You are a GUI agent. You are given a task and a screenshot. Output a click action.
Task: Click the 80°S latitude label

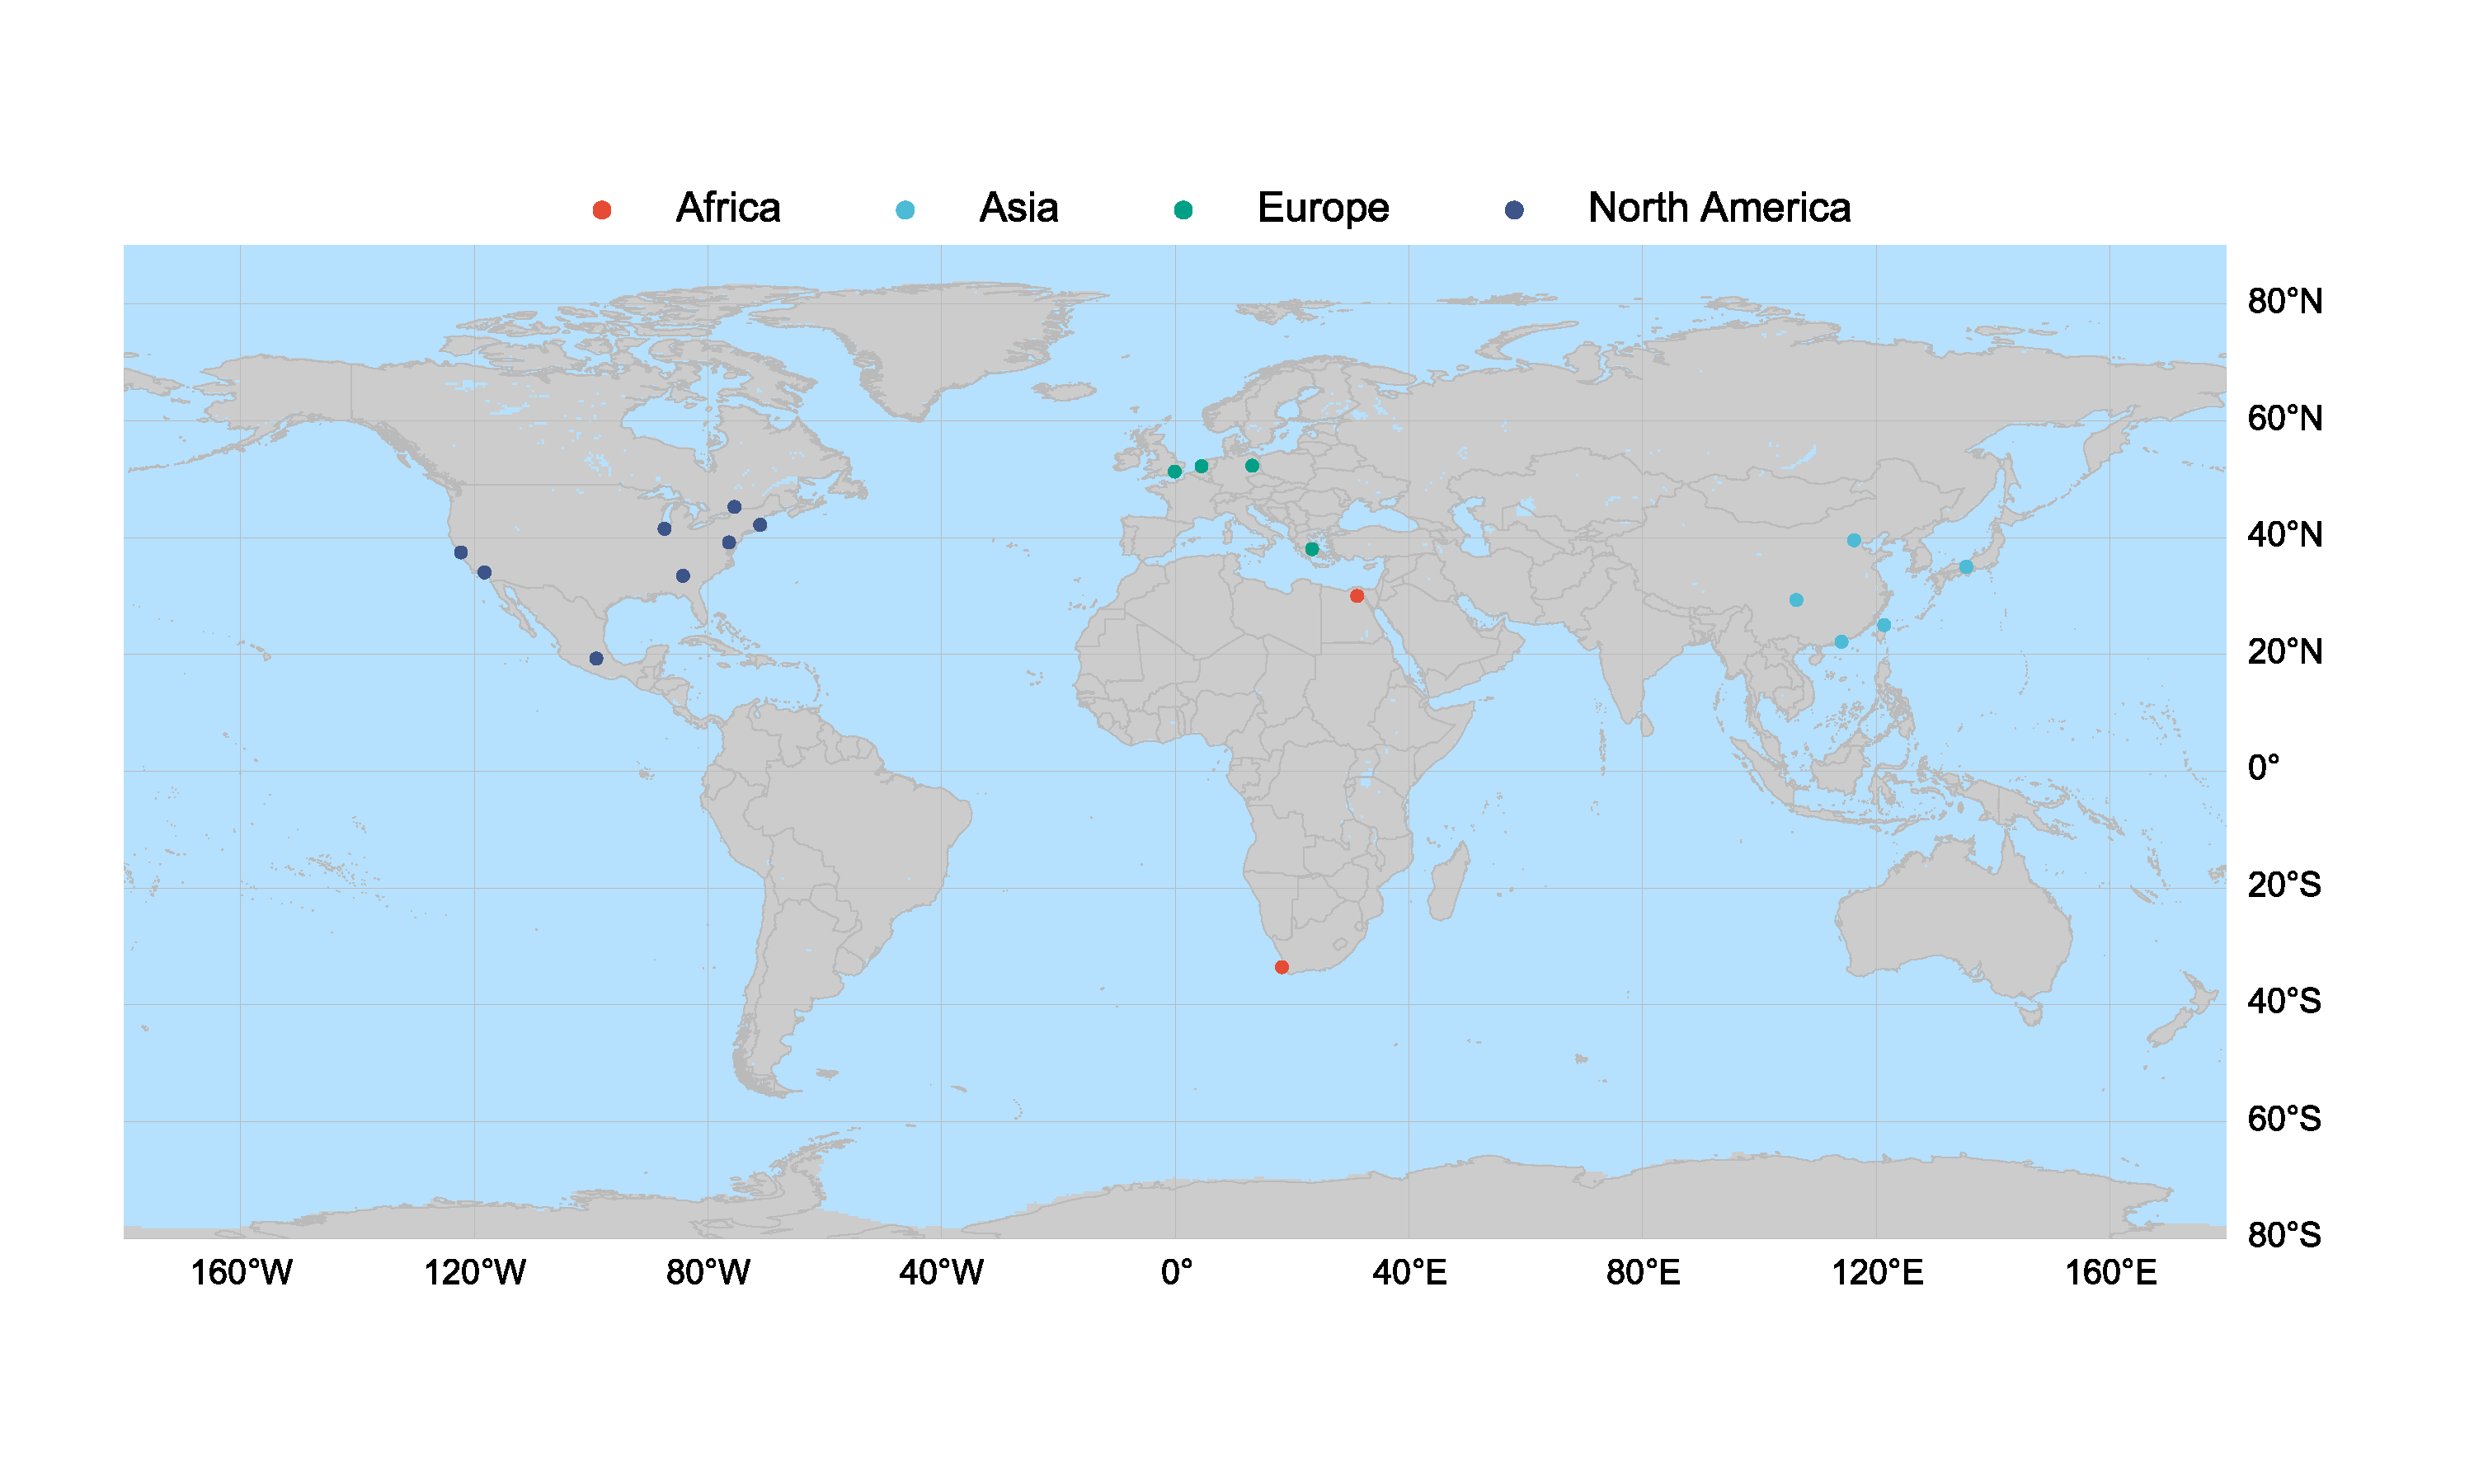[x=2284, y=1235]
